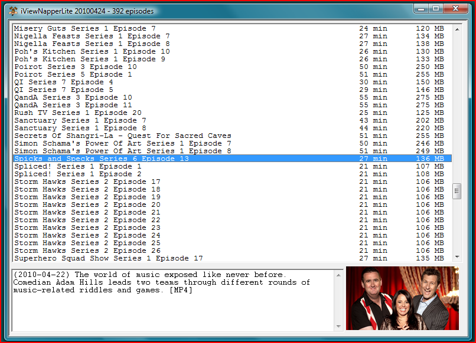The width and height of the screenshot is (476, 343).
Task: Select Secrets Of Shangri-La Quest For Sacred Caves
Action: [x=233, y=136]
